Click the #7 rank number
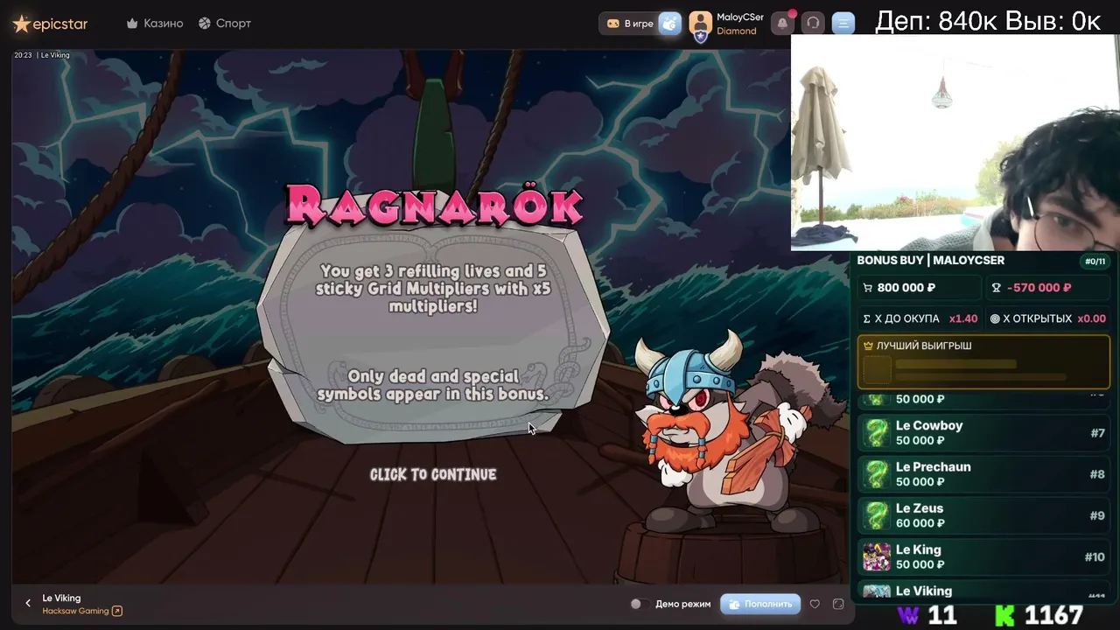This screenshot has width=1120, height=630. click(1097, 433)
